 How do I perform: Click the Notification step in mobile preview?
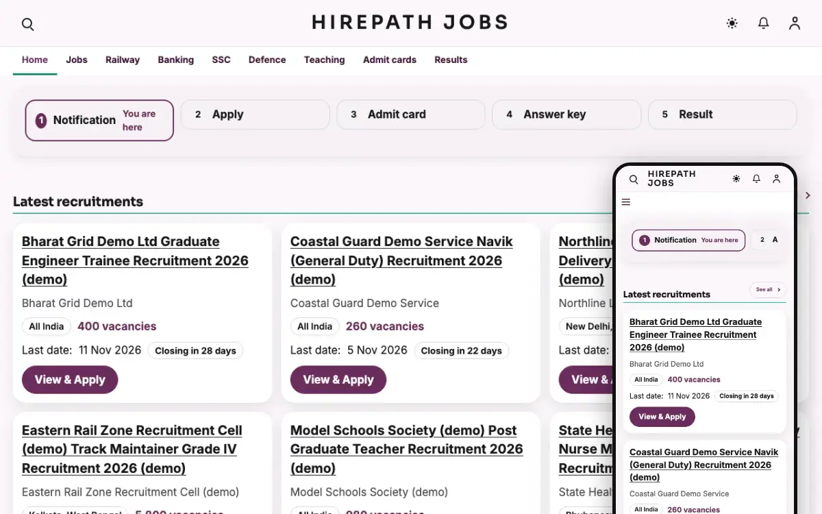point(688,241)
